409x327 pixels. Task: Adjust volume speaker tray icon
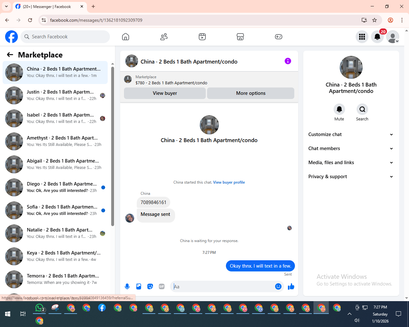coord(357,320)
